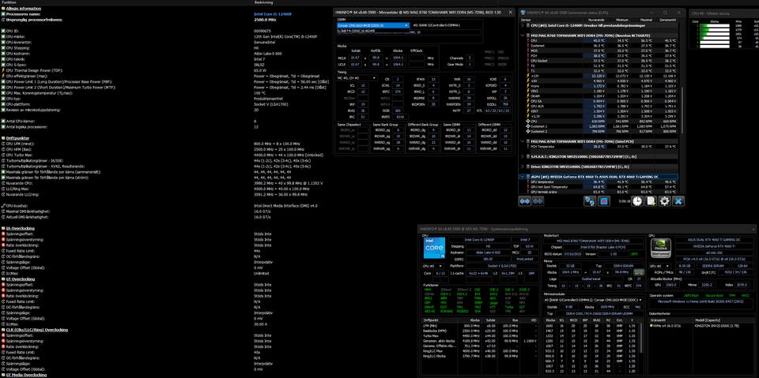
Task: Click the expand-left-right arrows icon in sensor toolbar
Action: pos(525,200)
